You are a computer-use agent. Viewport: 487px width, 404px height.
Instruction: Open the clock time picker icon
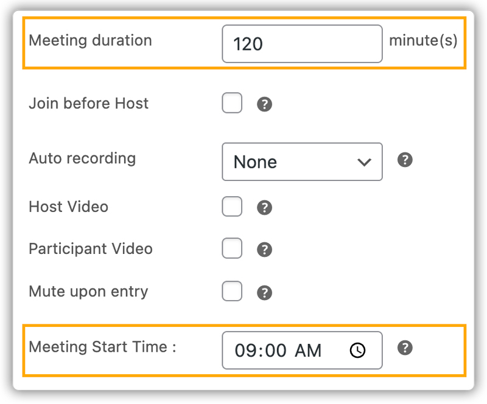pos(359,351)
